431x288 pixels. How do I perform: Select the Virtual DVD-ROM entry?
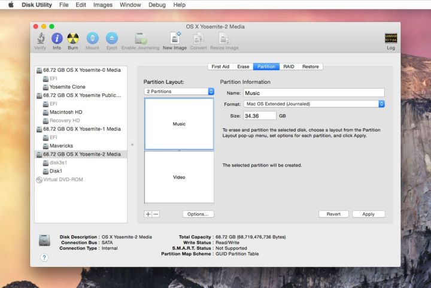tap(81, 180)
